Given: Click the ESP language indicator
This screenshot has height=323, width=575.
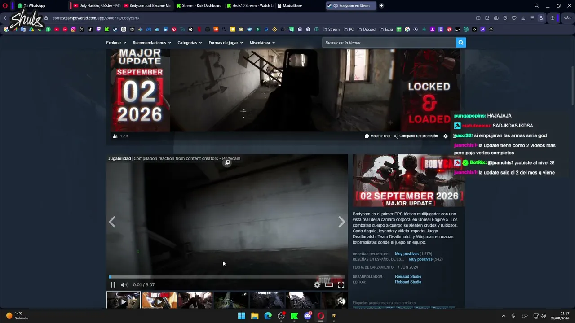Looking at the screenshot, I should click(x=525, y=316).
